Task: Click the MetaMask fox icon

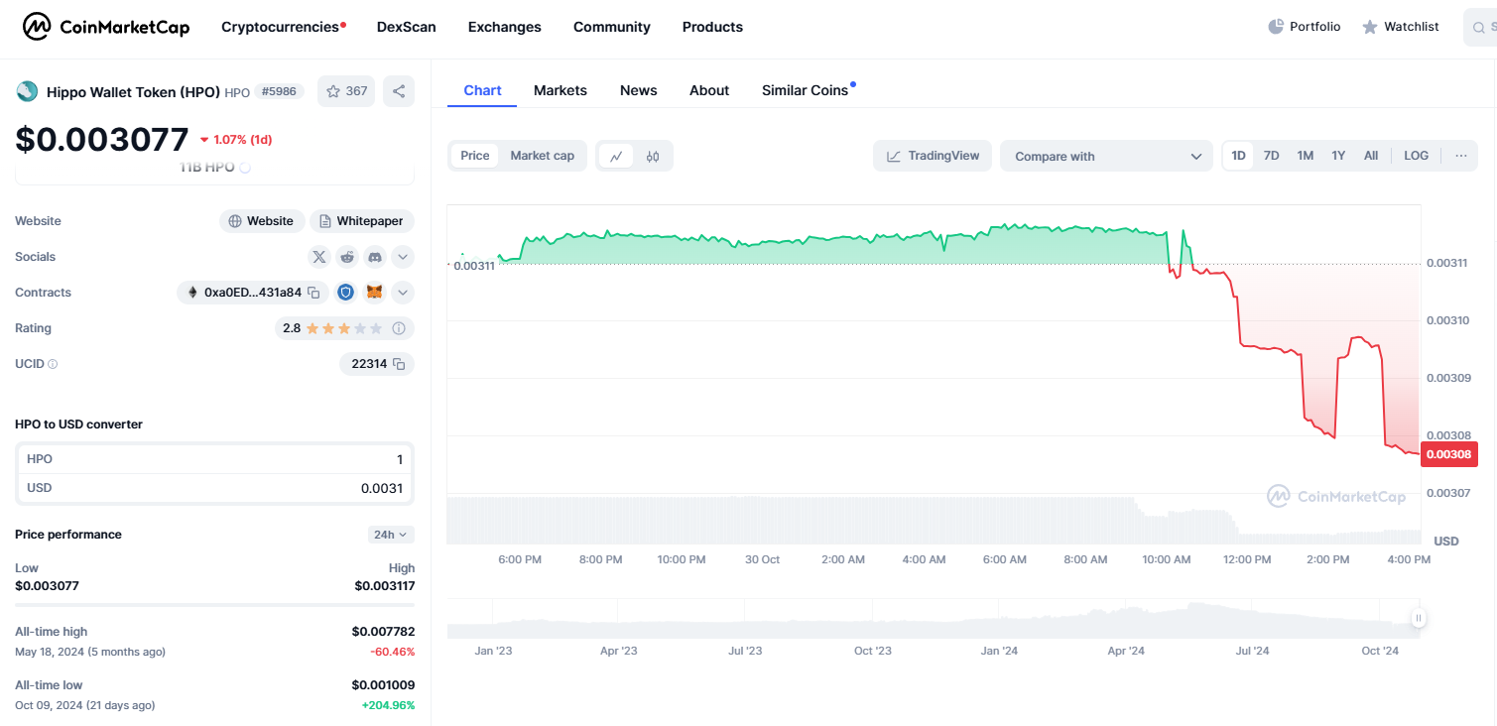Action: [375, 293]
